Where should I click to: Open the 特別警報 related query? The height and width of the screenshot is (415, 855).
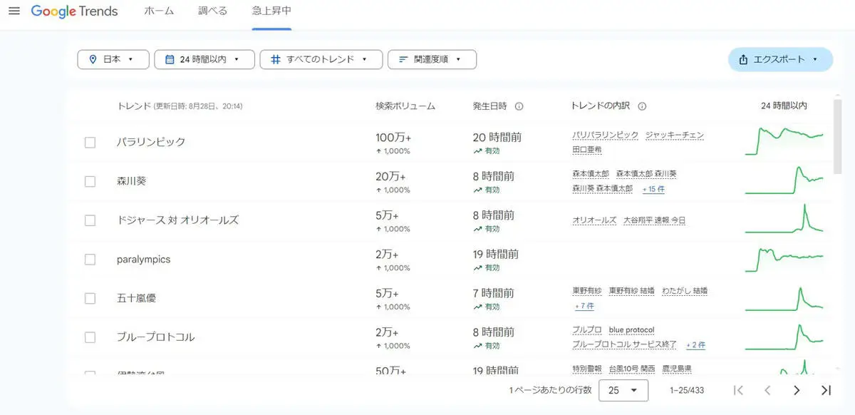point(587,369)
